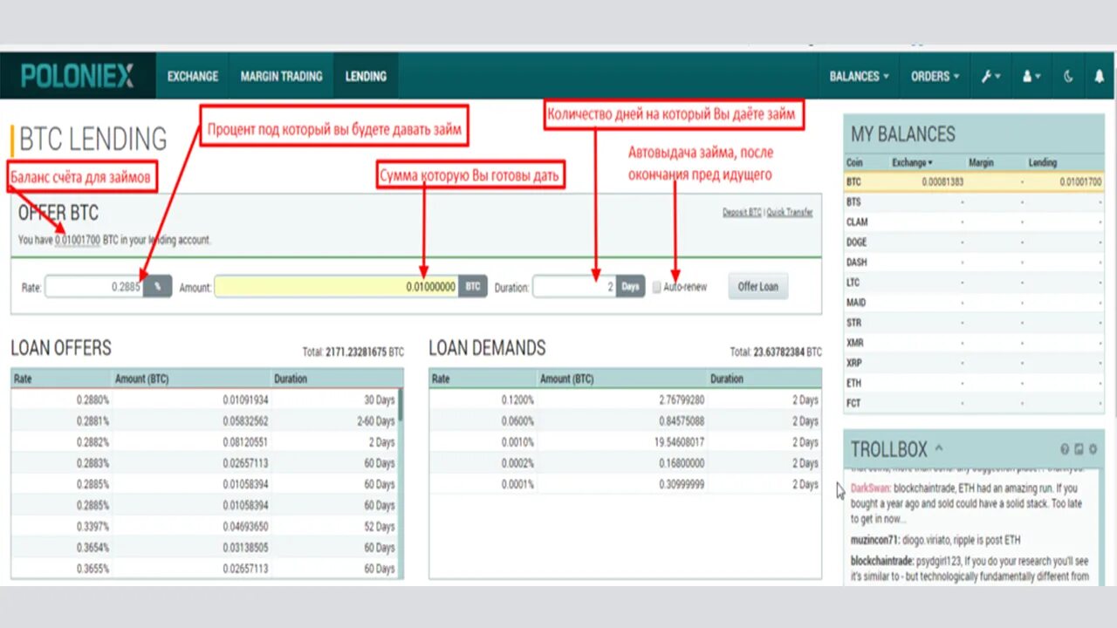Viewport: 1117px width, 628px height.
Task: Open Trollbox help question icon
Action: pyautogui.click(x=1065, y=449)
